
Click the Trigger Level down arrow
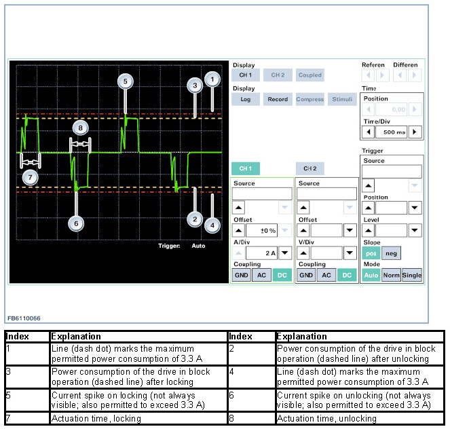pyautogui.click(x=413, y=231)
